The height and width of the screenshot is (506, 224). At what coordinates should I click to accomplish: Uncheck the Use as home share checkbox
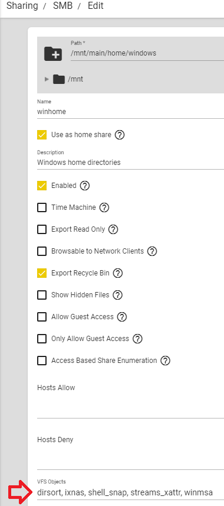pyautogui.click(x=42, y=135)
